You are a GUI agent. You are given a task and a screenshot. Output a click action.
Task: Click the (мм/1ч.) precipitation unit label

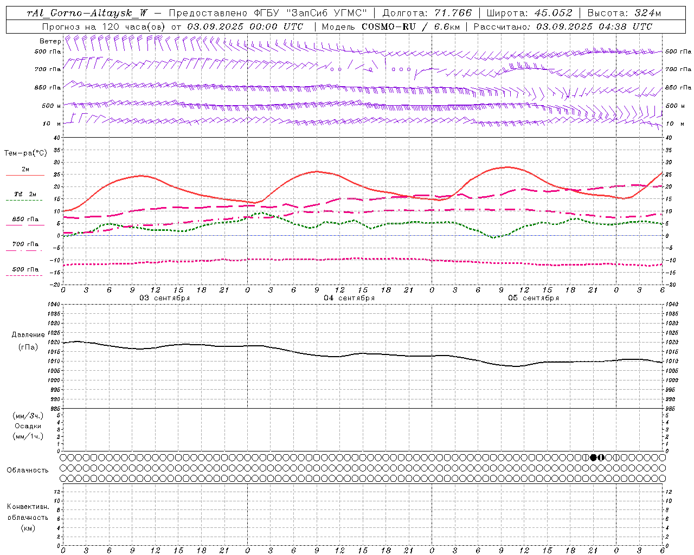pyautogui.click(x=28, y=436)
